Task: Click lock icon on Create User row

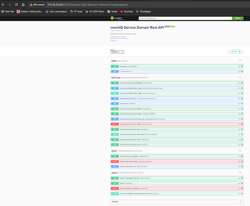Action: tap(242, 183)
